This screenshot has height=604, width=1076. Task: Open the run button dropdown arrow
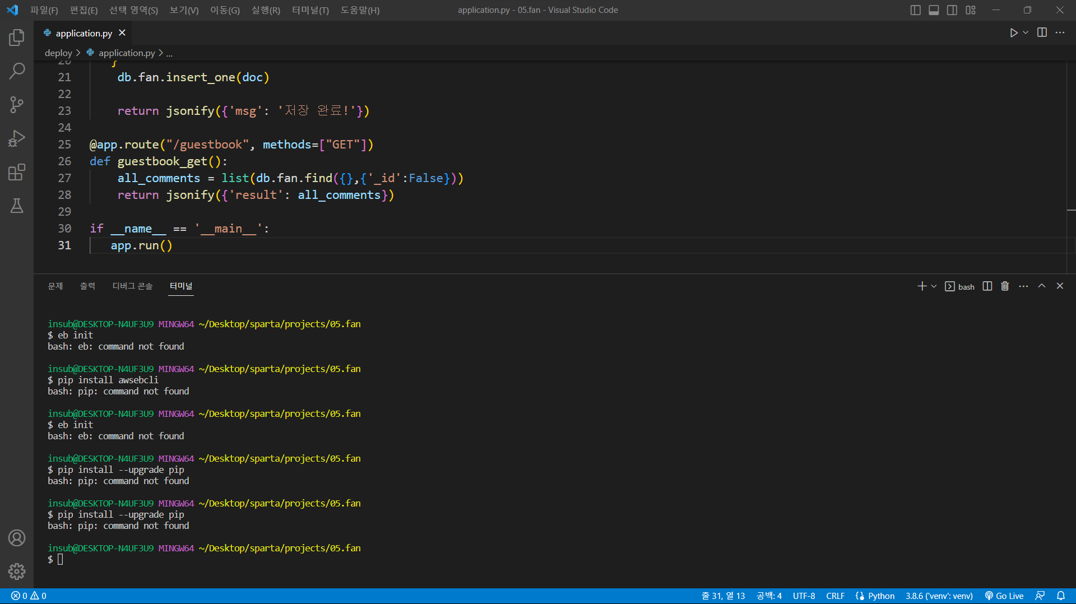[1026, 32]
